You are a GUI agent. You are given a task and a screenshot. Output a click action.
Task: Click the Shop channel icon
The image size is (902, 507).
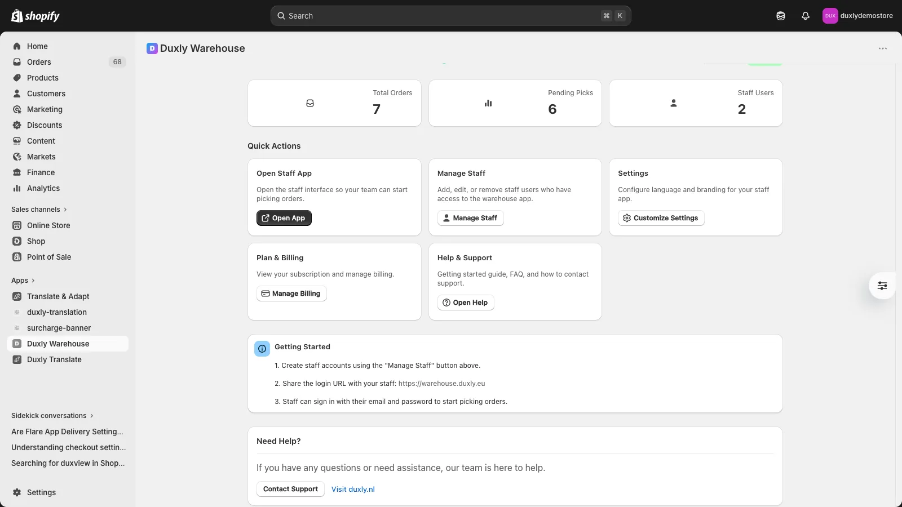pos(17,241)
